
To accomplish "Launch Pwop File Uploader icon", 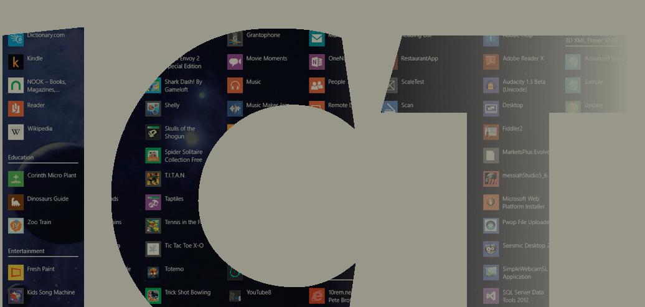I will [x=491, y=226].
